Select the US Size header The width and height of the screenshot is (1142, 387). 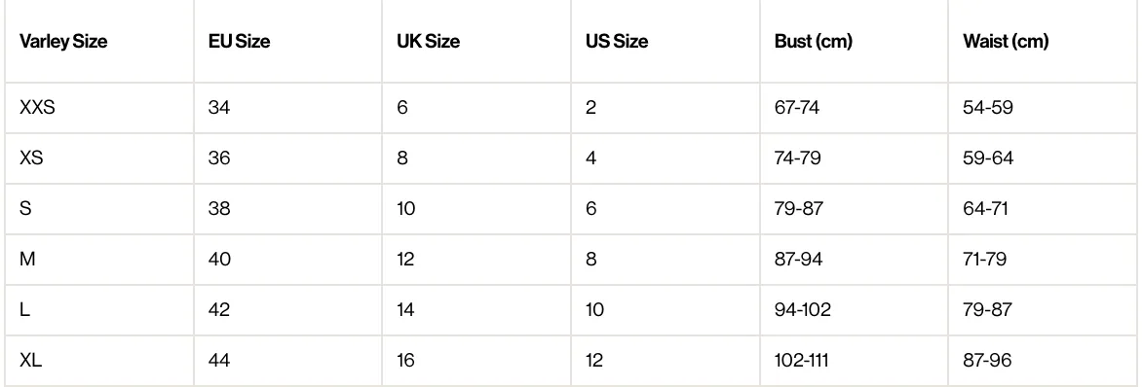tap(617, 42)
